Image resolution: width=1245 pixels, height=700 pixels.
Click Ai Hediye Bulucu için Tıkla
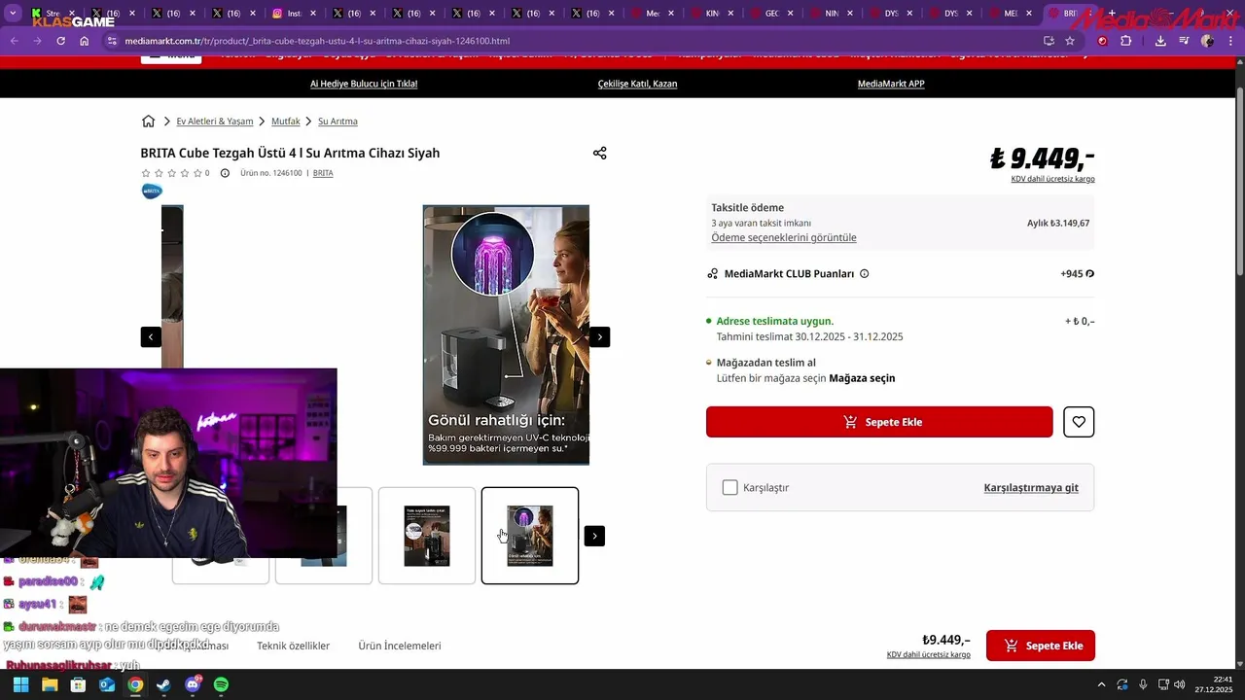coord(364,84)
